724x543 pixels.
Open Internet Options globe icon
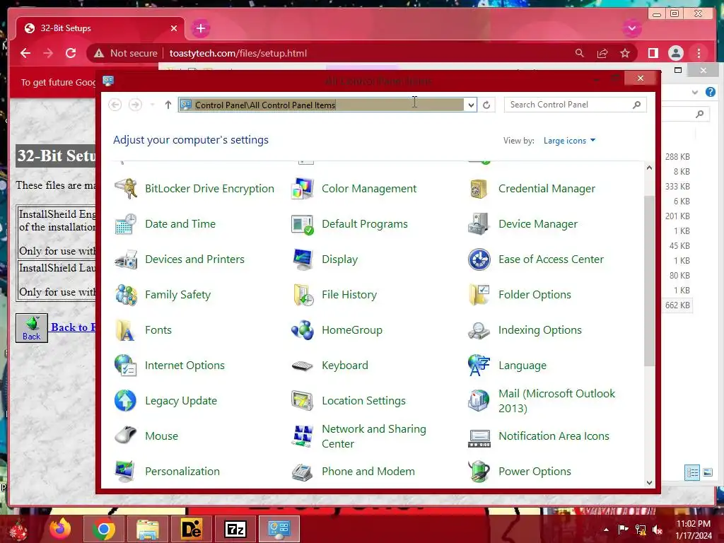pyautogui.click(x=126, y=366)
